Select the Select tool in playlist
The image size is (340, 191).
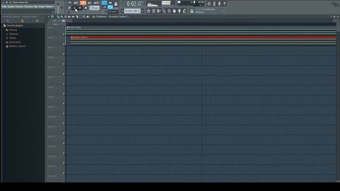pos(80,16)
